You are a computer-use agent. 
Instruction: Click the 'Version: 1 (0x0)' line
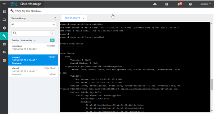click(x=80, y=60)
